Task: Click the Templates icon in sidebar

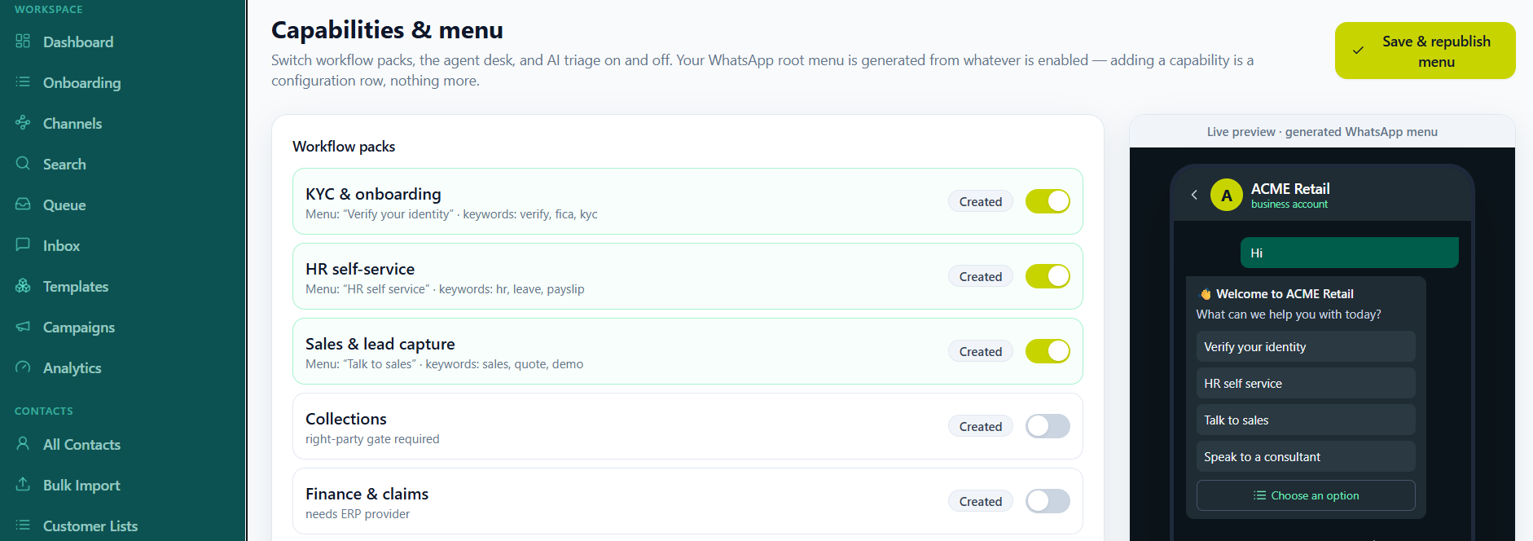Action: coord(23,285)
